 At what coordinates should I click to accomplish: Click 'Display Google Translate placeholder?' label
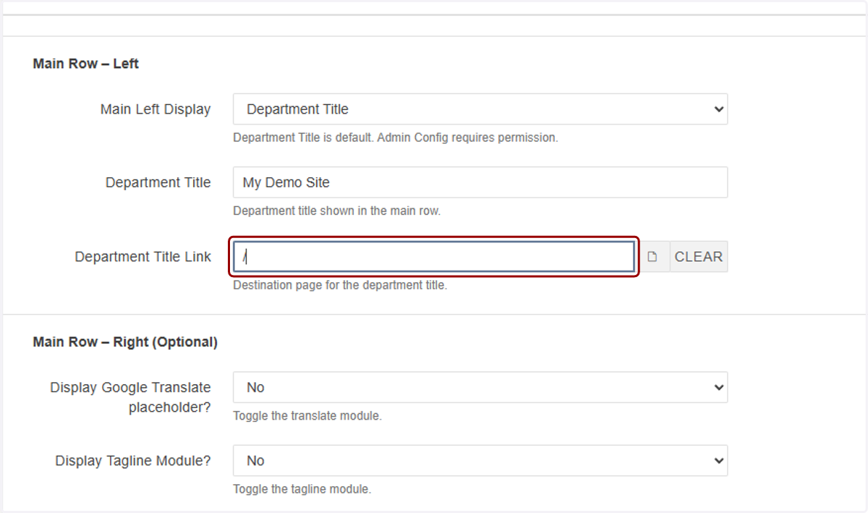[x=130, y=397]
